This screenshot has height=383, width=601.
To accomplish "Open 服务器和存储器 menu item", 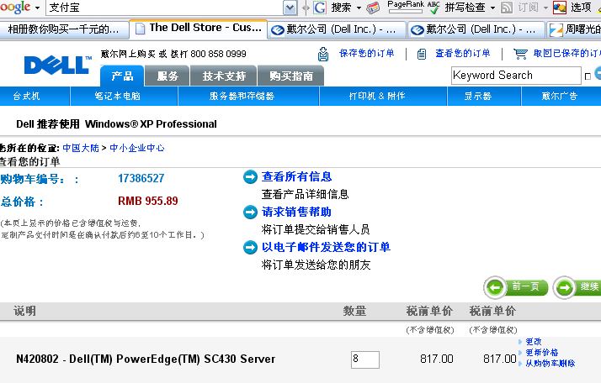I will point(242,96).
